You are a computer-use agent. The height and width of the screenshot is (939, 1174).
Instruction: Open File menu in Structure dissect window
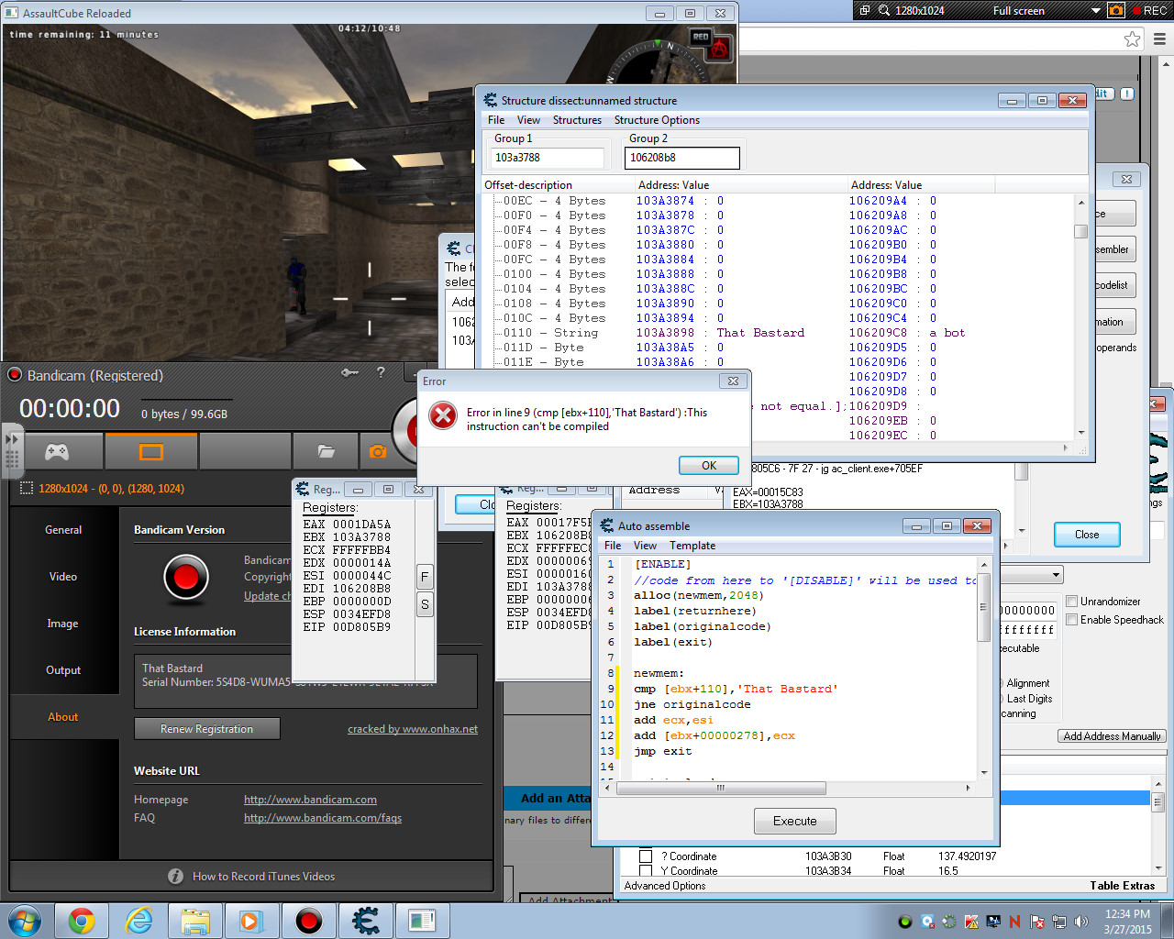(496, 120)
